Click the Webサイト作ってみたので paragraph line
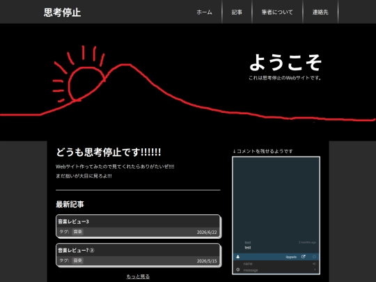Viewport: 376px width, 282px height. [x=115, y=166]
